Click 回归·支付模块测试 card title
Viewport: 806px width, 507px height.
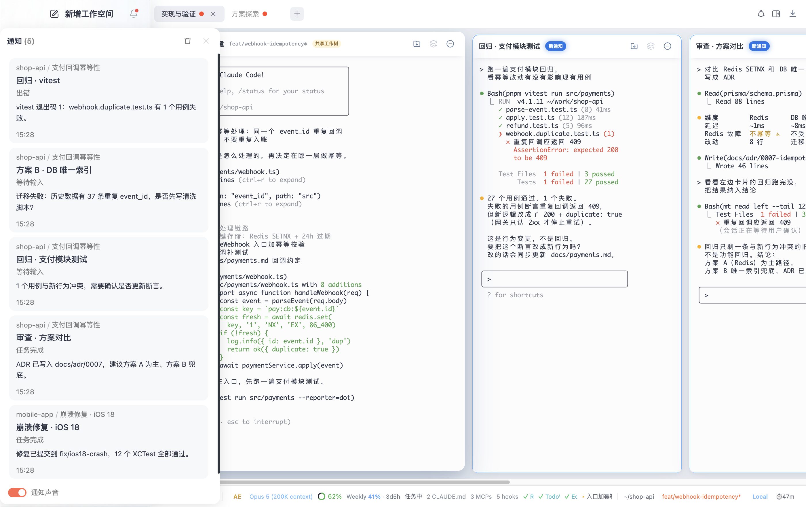point(509,46)
